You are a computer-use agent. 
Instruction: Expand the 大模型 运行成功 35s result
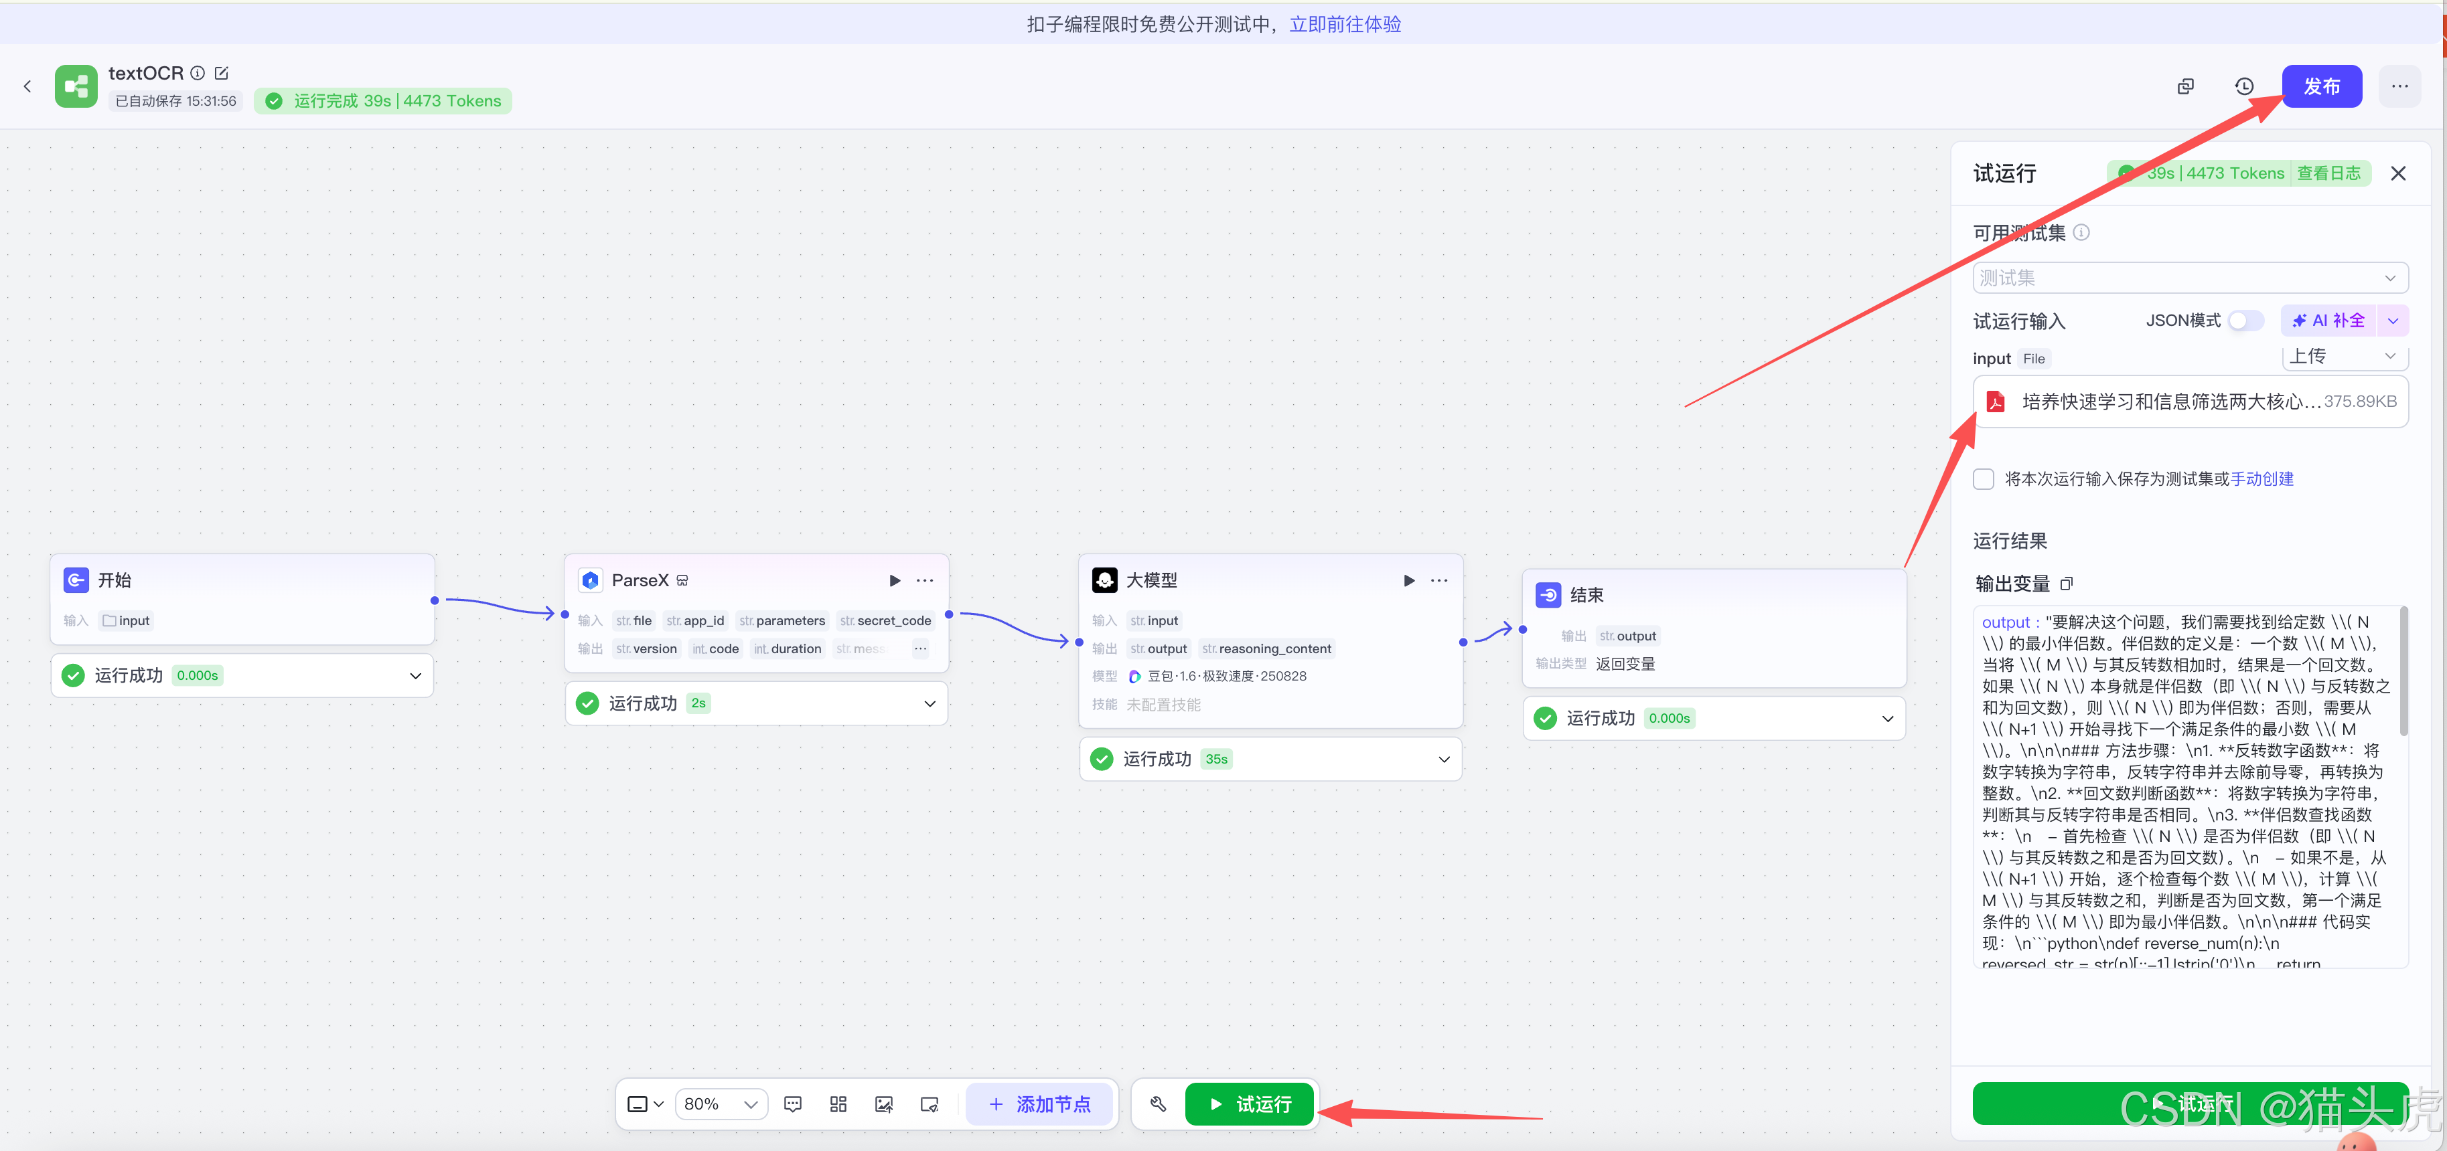[x=1443, y=759]
